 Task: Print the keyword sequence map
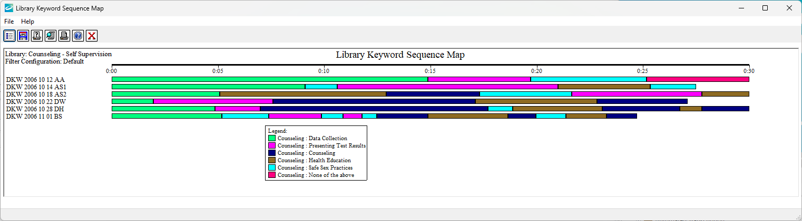(64, 36)
